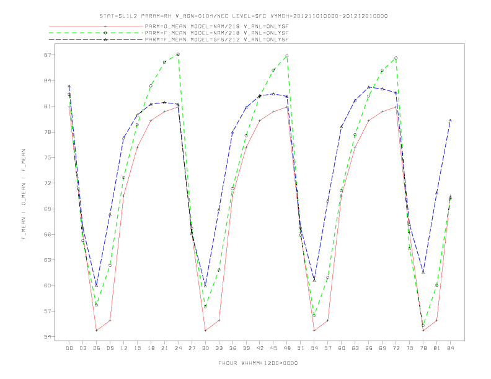Select the F_MEAN GFS/212 legend label
Screen dimensions: 491x379
pos(216,40)
